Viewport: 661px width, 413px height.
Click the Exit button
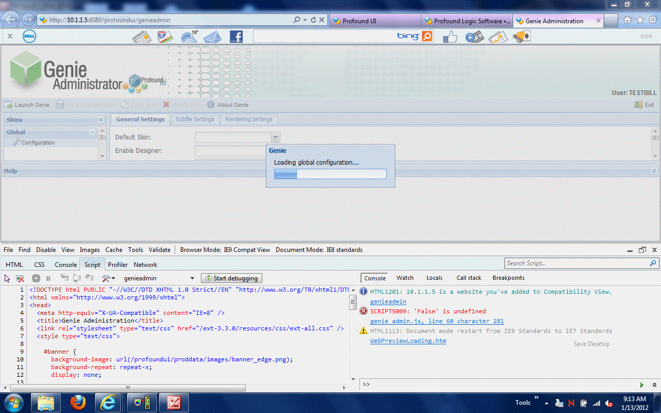point(644,104)
